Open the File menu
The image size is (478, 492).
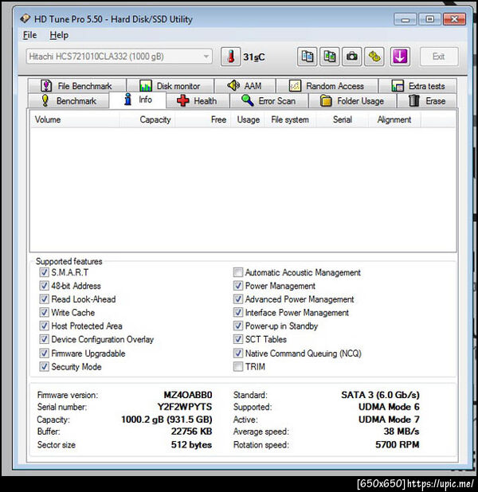29,35
